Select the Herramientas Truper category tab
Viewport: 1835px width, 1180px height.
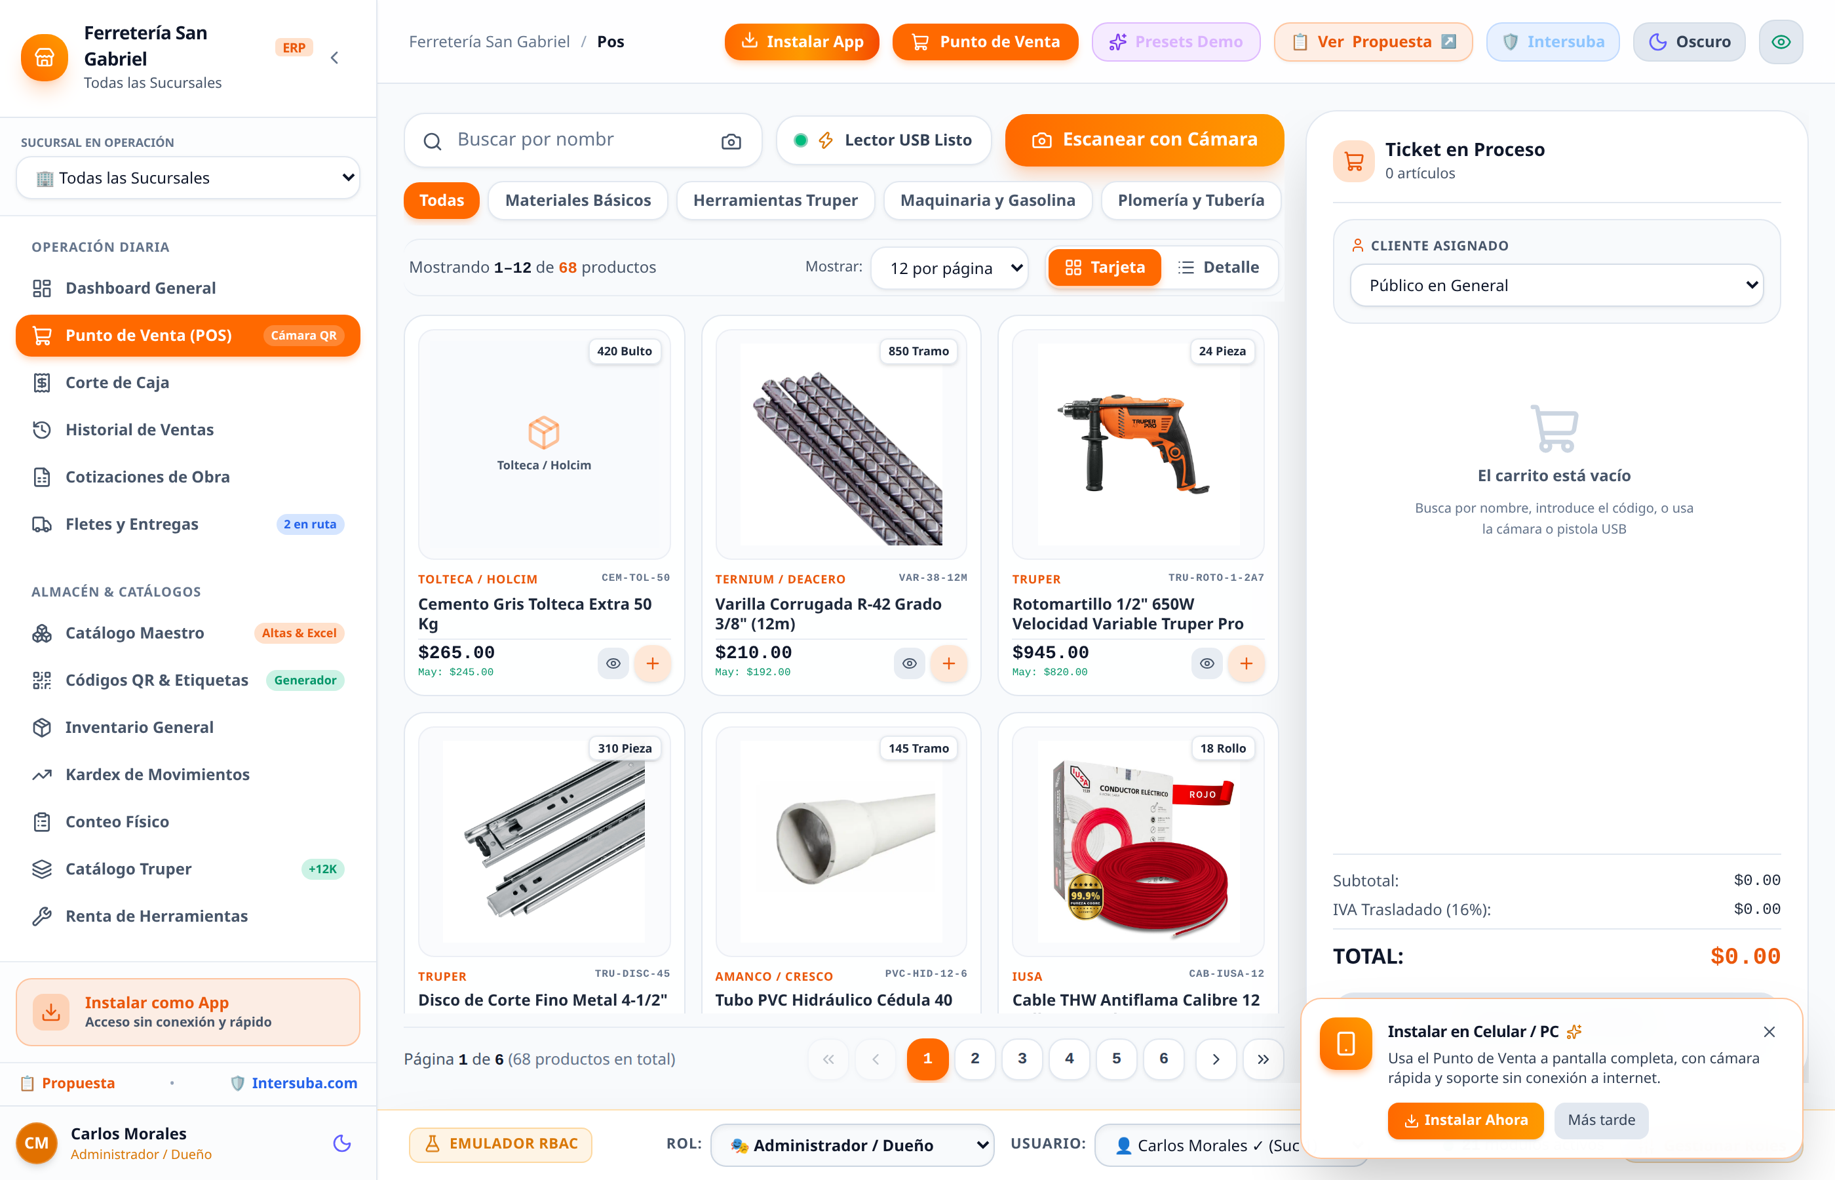[x=775, y=201]
